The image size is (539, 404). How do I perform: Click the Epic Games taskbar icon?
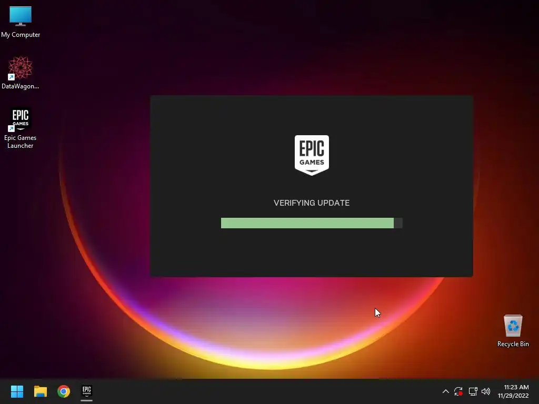pos(87,391)
